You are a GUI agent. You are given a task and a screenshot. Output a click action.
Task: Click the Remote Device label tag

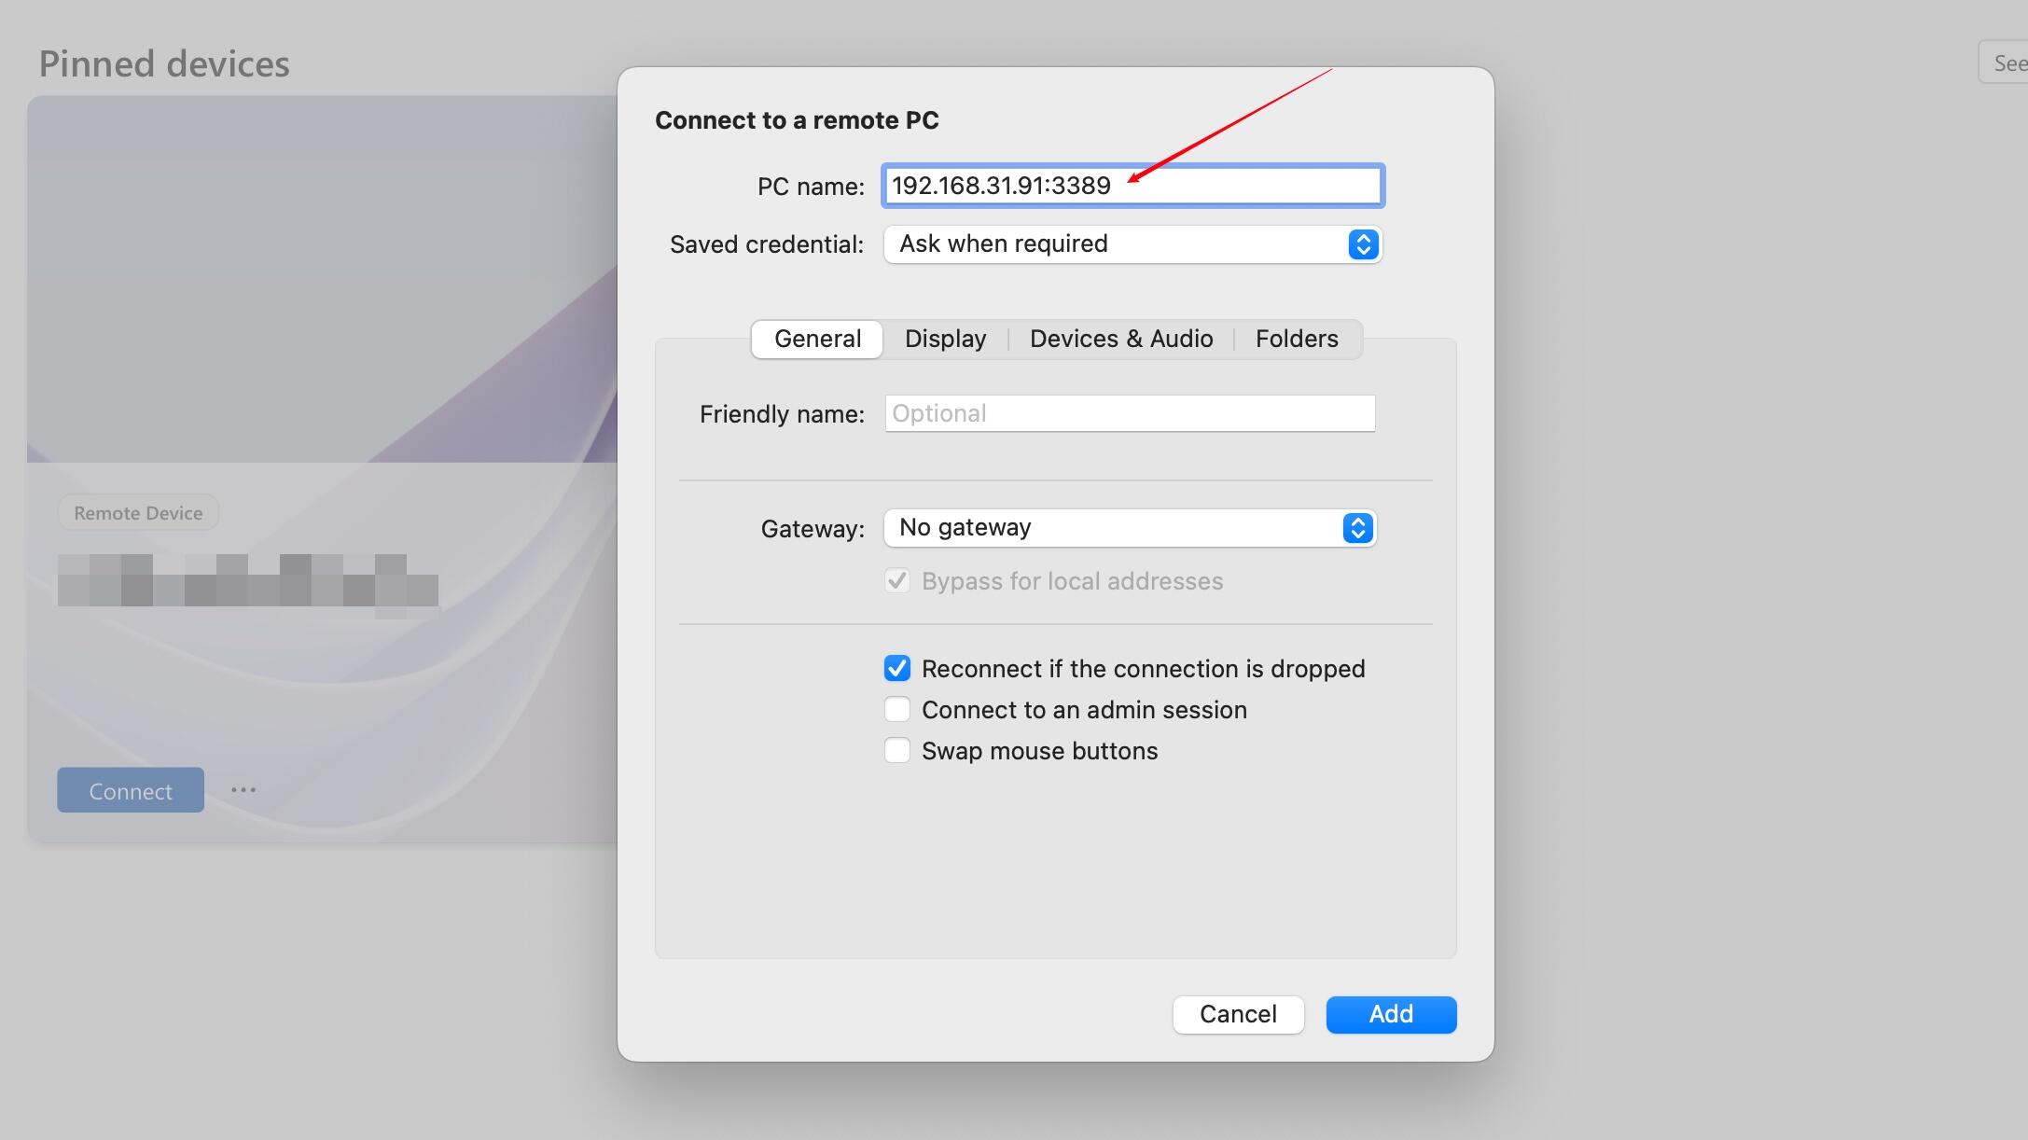point(138,513)
